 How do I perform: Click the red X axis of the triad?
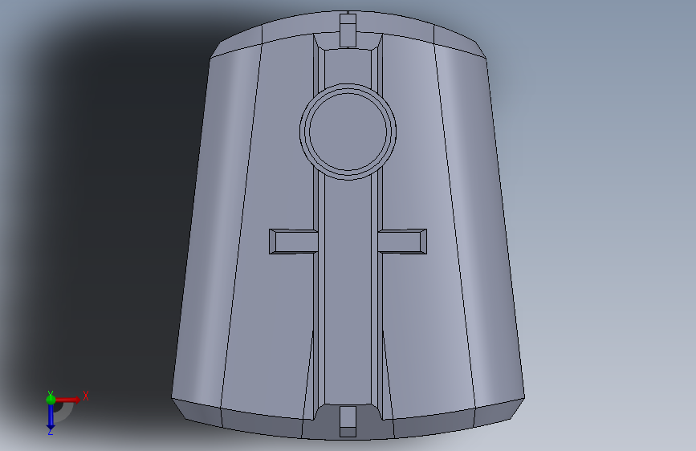click(68, 400)
